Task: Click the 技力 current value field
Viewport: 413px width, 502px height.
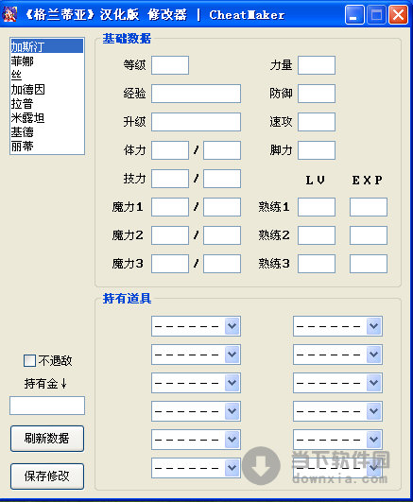Action: 170,179
